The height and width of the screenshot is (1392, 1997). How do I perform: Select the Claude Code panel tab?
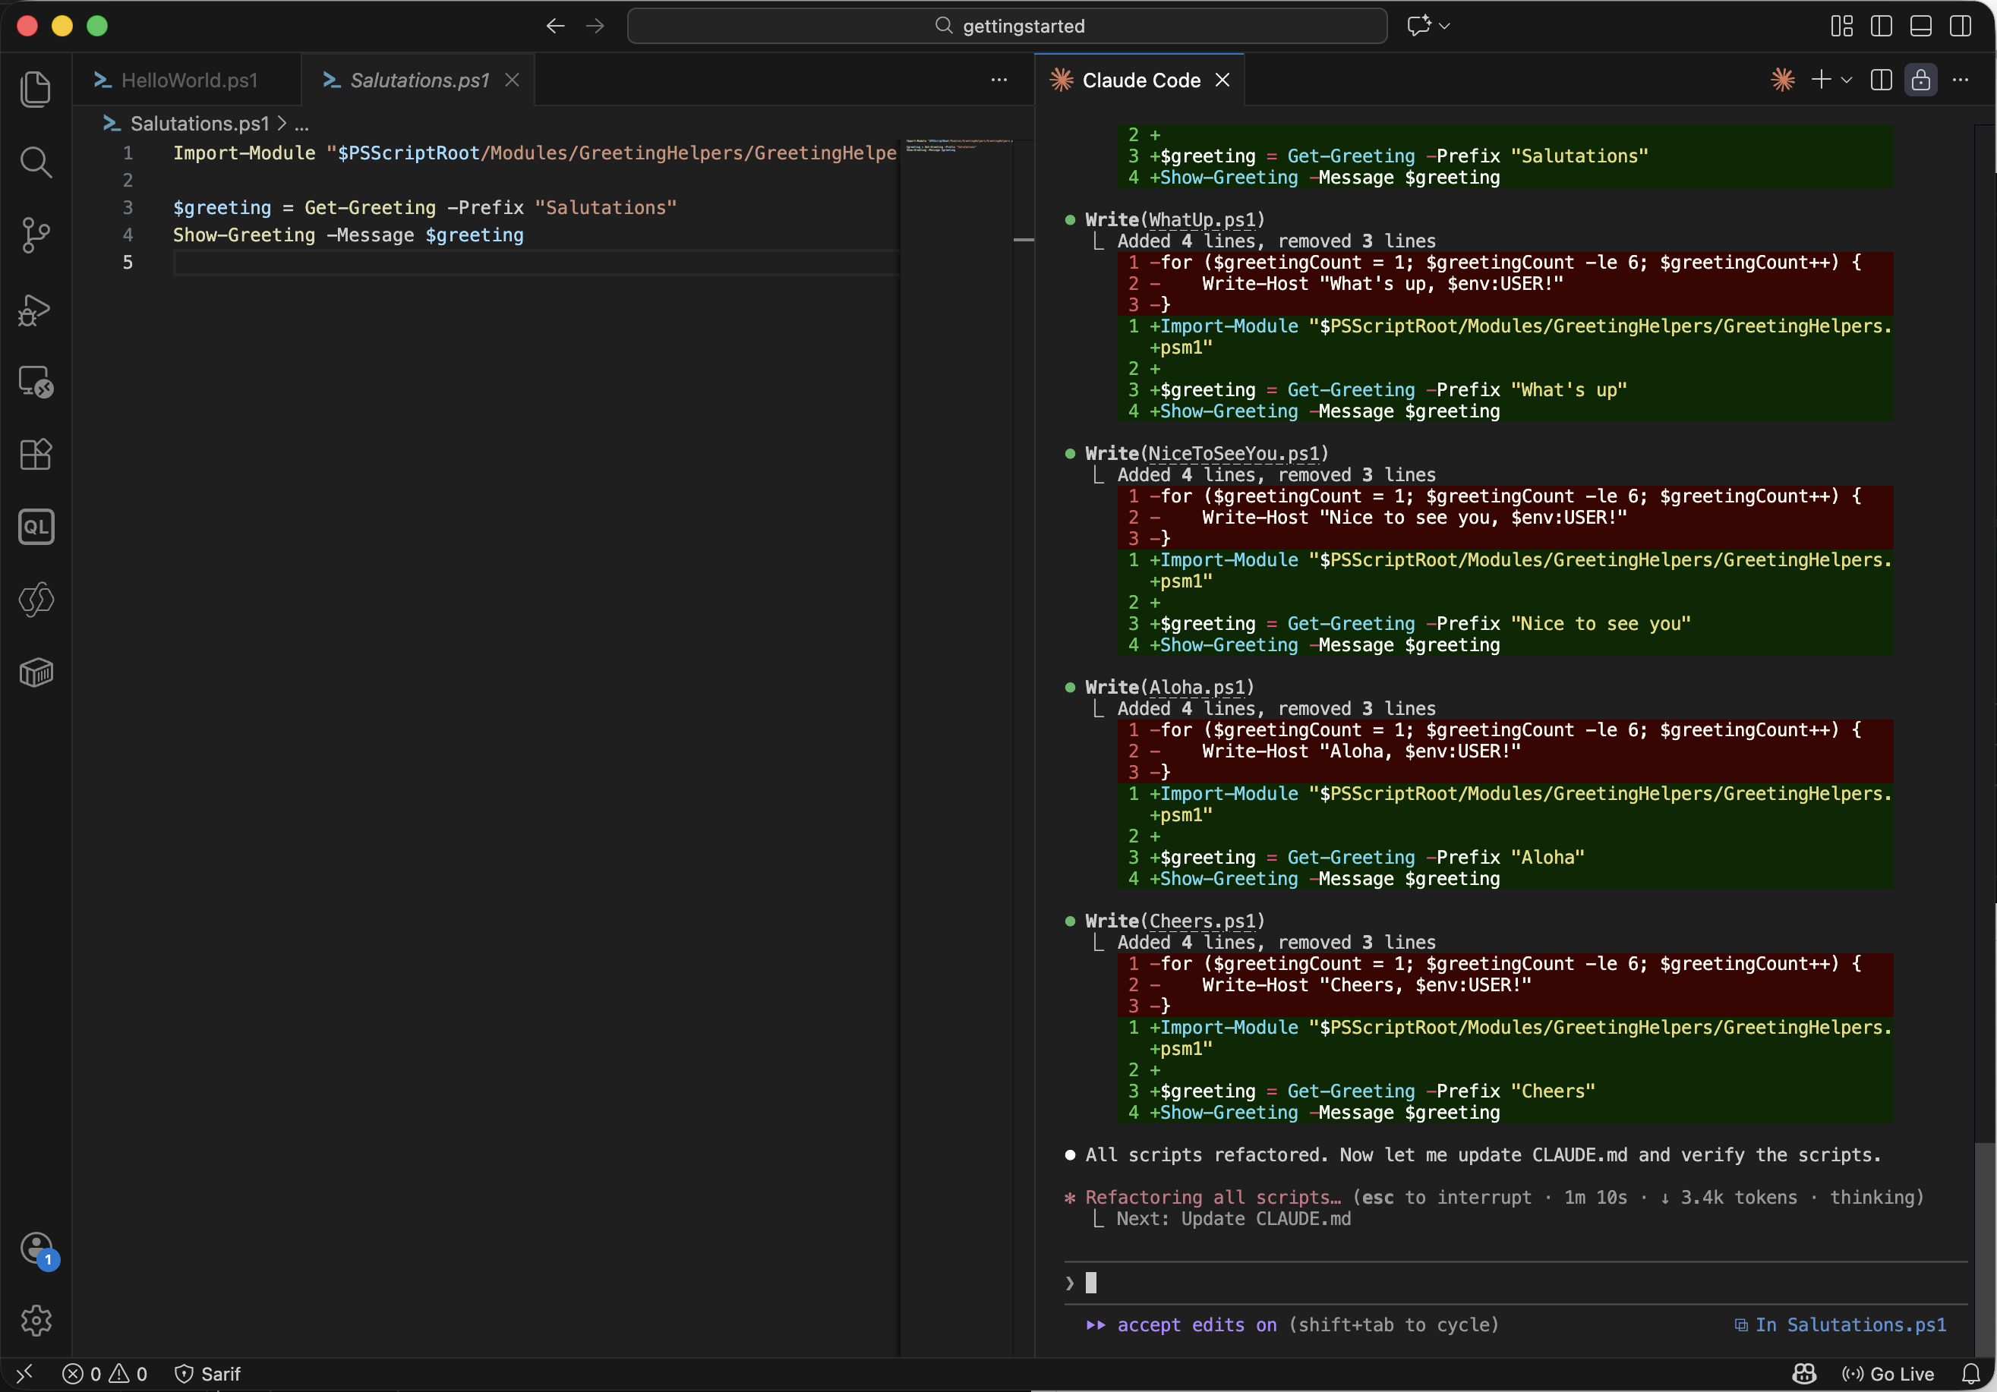[x=1143, y=79]
